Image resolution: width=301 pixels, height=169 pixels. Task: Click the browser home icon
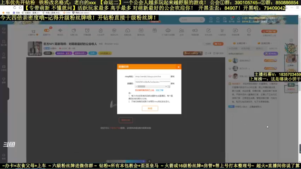click(20, 8)
